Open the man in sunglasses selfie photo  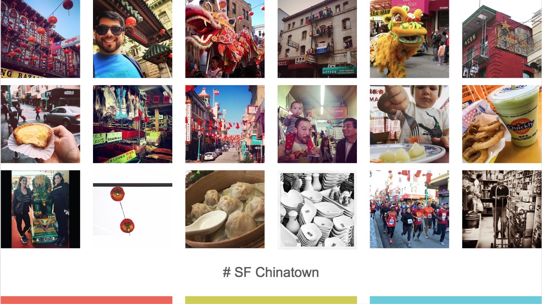[132, 39]
